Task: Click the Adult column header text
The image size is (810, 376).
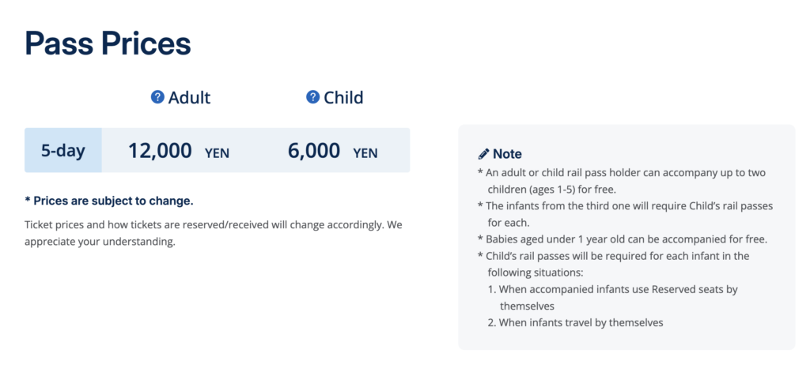Action: click(189, 97)
